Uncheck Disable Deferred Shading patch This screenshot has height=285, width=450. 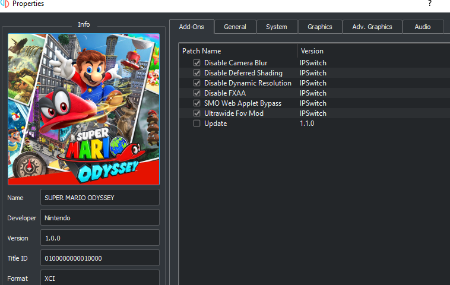[x=197, y=73]
